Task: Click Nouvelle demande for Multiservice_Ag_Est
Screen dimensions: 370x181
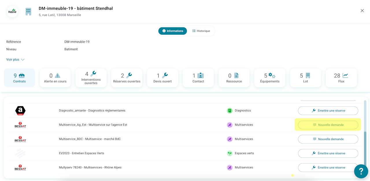Action: pyautogui.click(x=328, y=125)
